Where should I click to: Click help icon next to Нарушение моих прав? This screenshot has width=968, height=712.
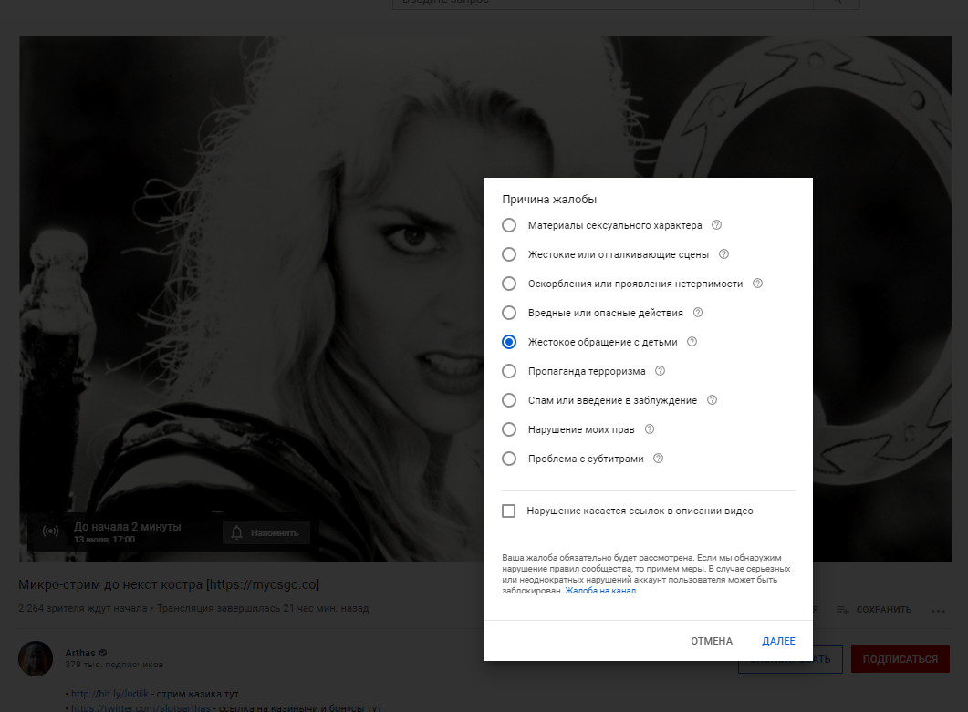650,429
